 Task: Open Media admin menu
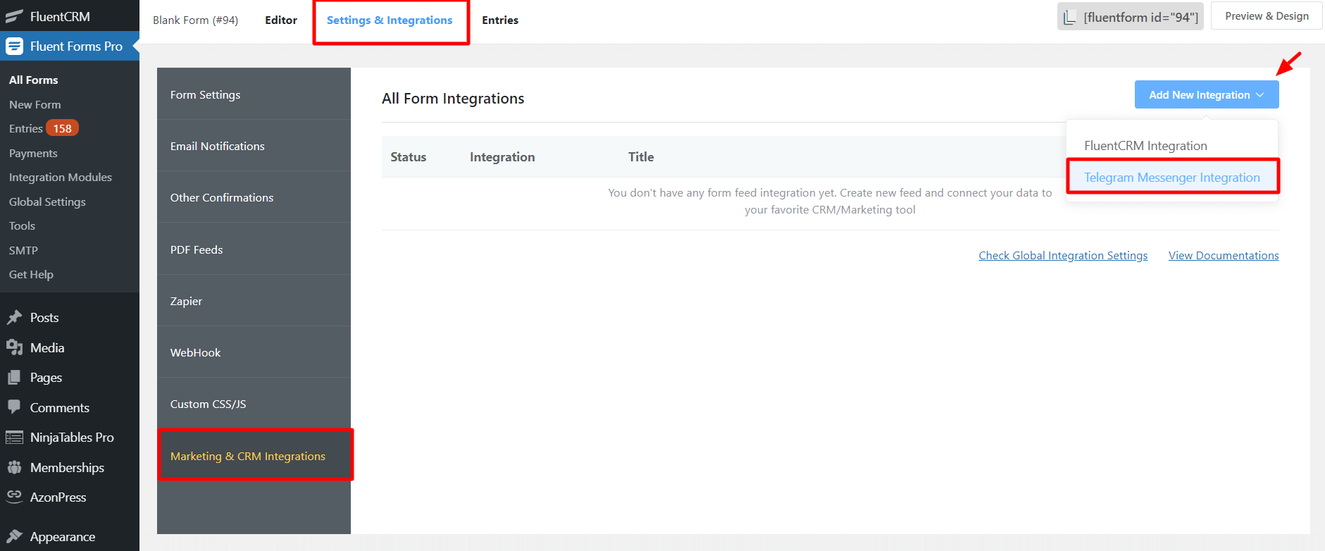[70, 347]
